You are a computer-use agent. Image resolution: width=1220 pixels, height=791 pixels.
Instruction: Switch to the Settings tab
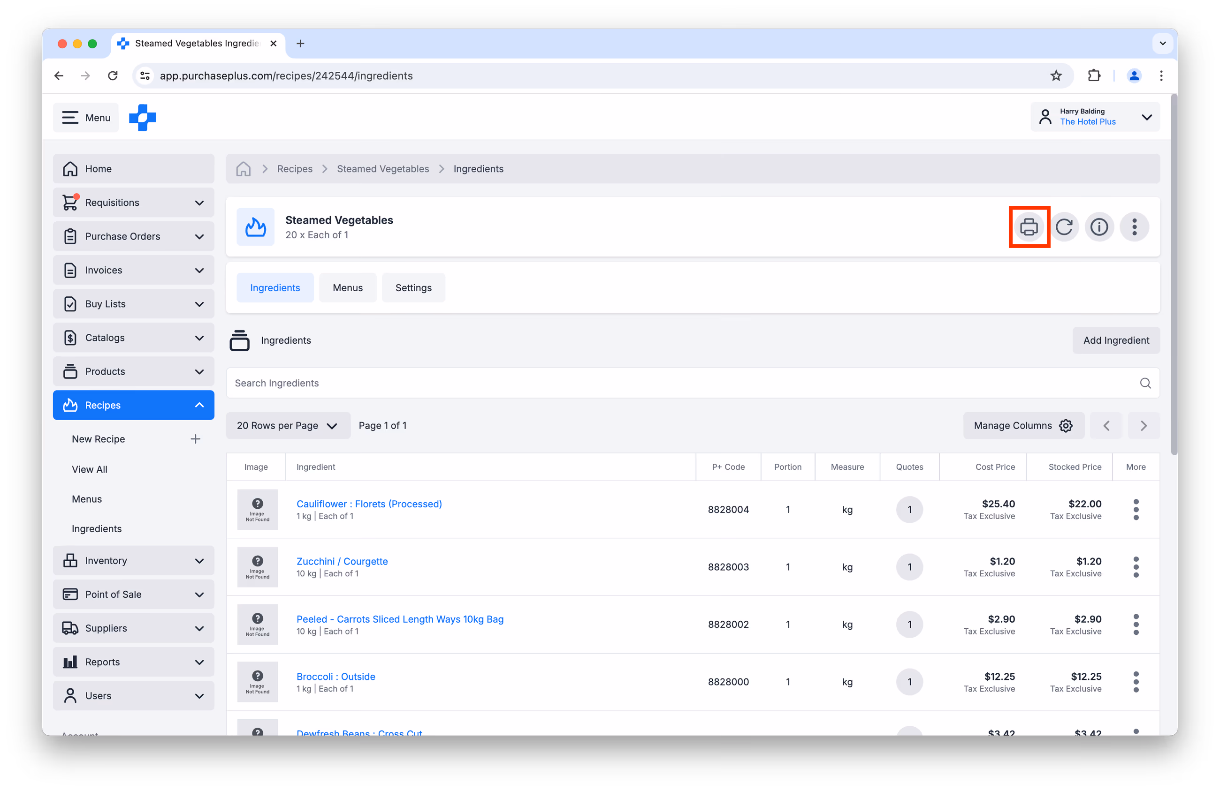(414, 288)
